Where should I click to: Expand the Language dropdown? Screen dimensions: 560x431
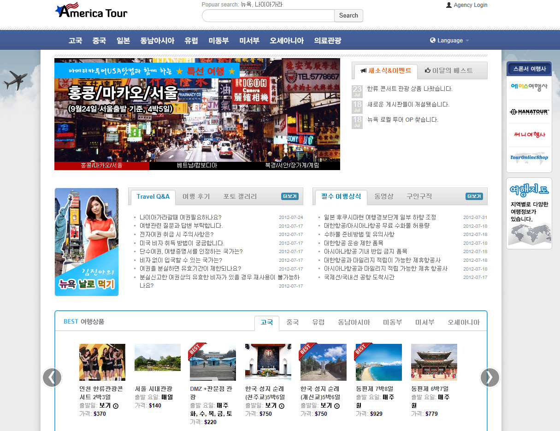(449, 41)
